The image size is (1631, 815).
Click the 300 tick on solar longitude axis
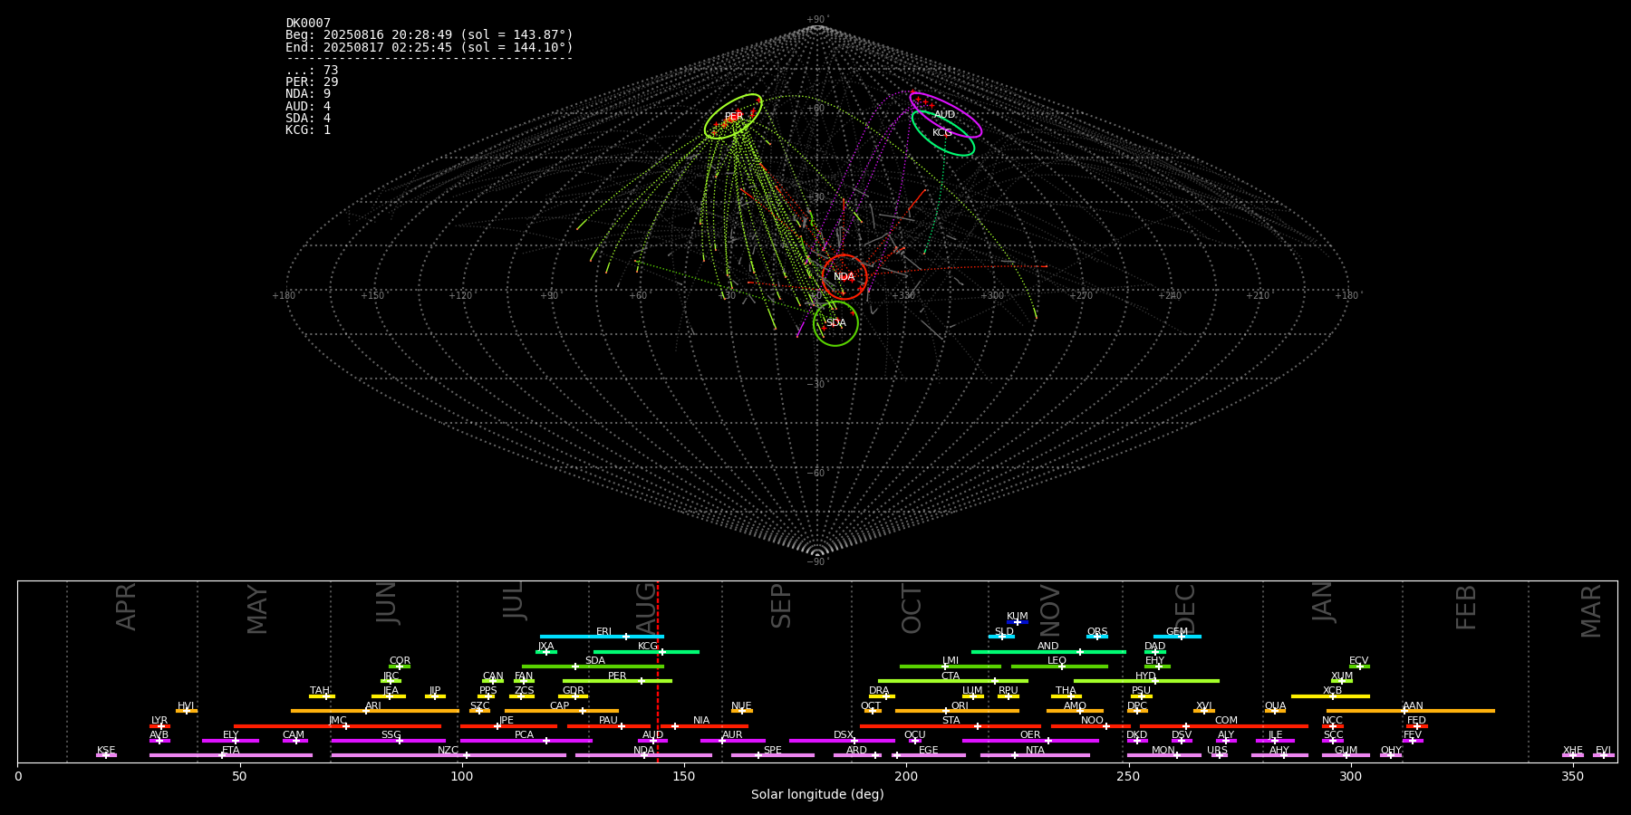[1350, 776]
